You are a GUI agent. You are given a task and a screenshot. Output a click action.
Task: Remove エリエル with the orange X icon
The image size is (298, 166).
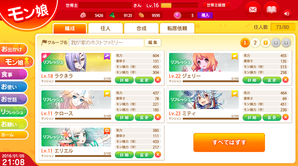(158, 154)
